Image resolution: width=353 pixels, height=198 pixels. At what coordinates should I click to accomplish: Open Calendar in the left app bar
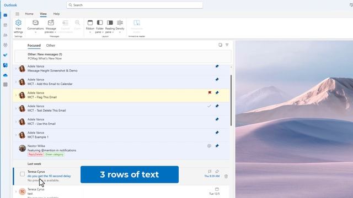point(6,25)
